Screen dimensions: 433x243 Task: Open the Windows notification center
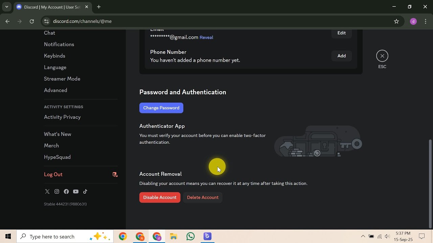pyautogui.click(x=422, y=236)
